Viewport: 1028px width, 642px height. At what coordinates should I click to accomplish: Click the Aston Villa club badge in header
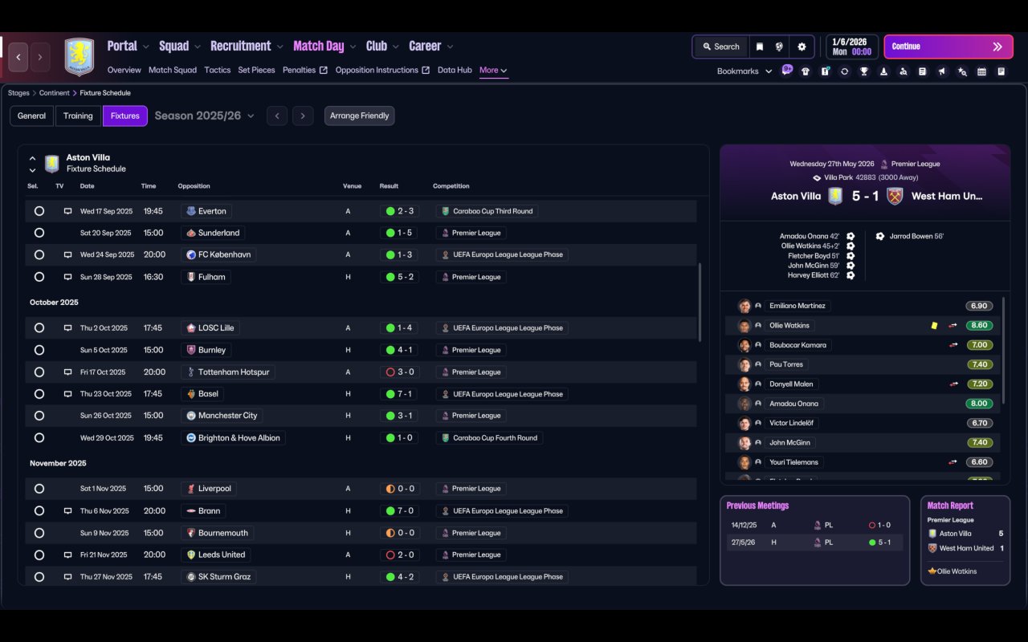80,56
